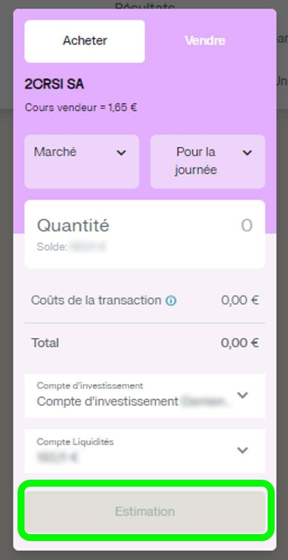Image resolution: width=288 pixels, height=560 pixels.
Task: Switch to the Acheter tab
Action: point(85,41)
